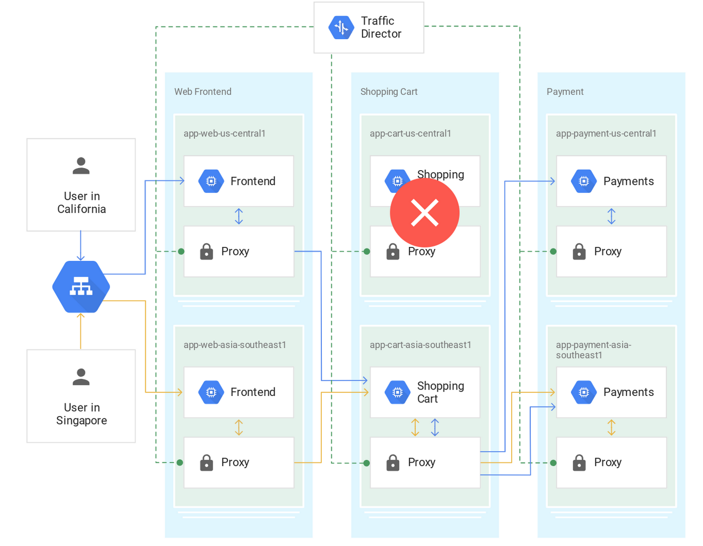The height and width of the screenshot is (546, 703).
Task: Click the app-payment-asia-southeast1 label
Action: tap(594, 350)
